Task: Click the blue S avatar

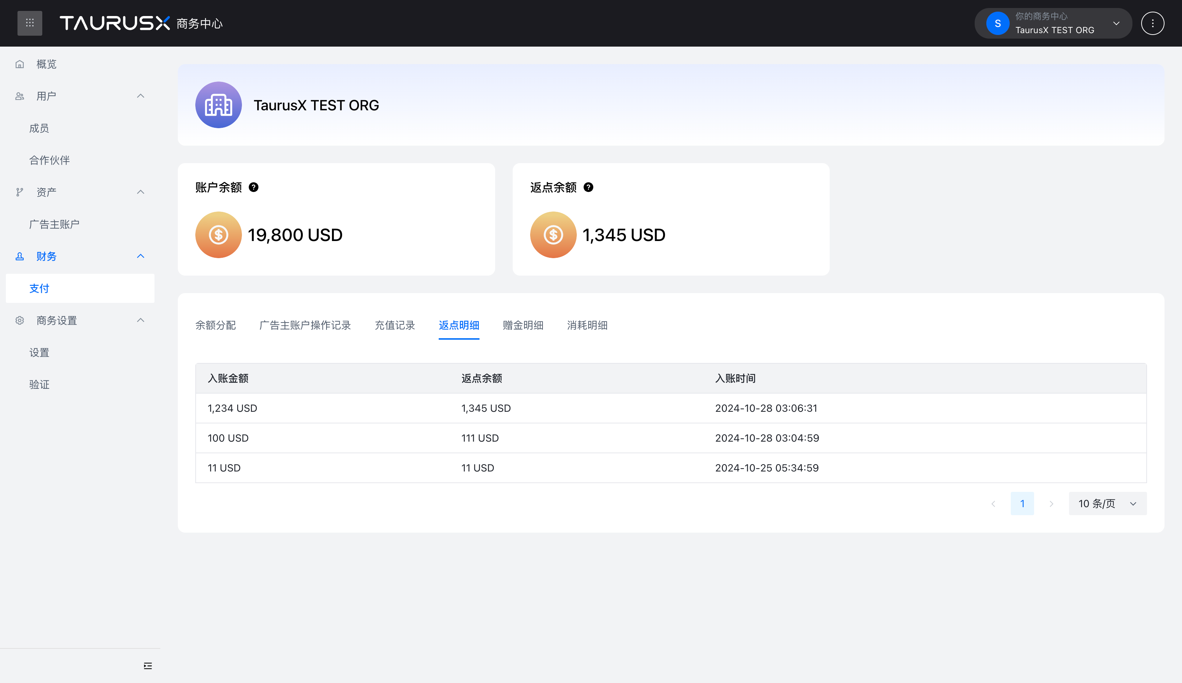Action: tap(998, 23)
